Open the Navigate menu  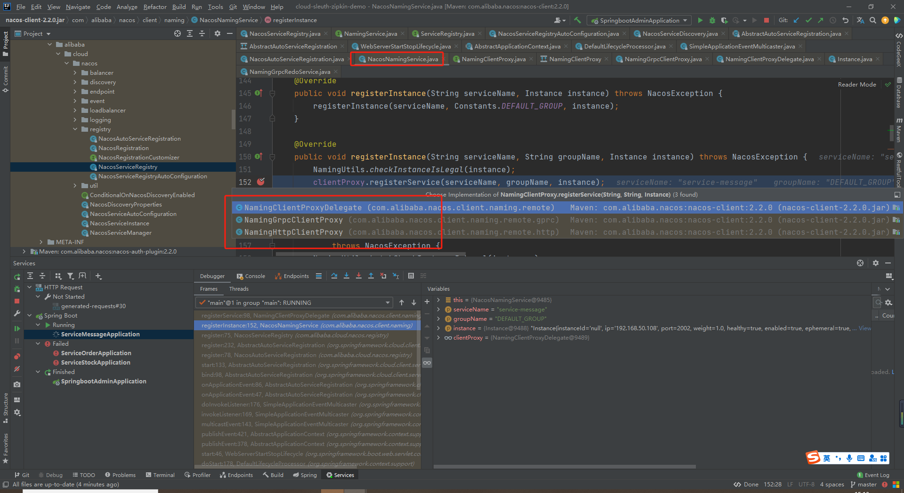click(78, 7)
